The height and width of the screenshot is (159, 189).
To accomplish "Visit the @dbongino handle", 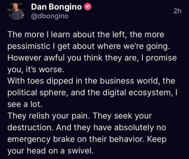I will click(50, 16).
